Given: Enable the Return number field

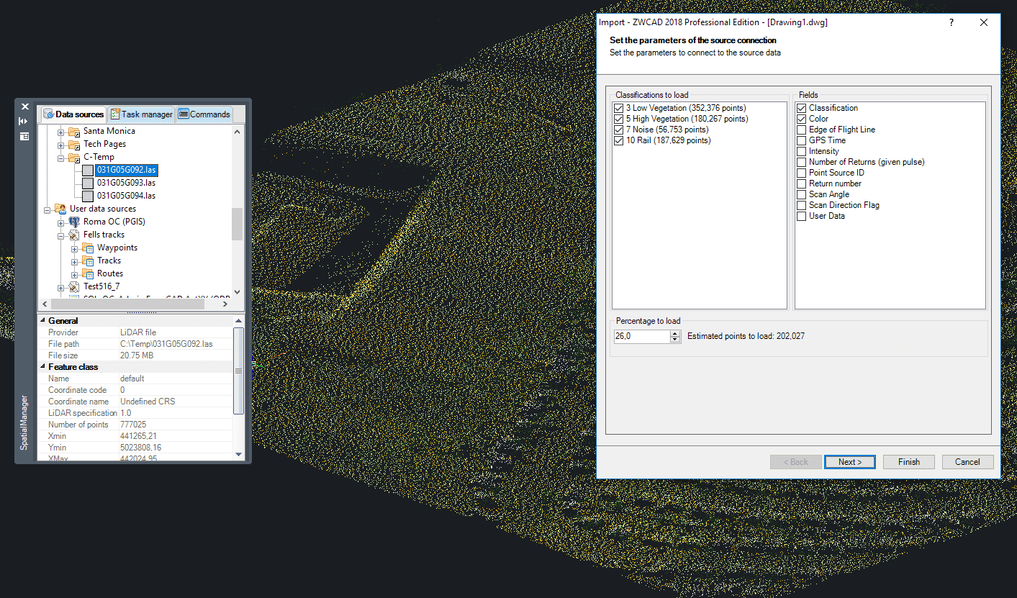Looking at the screenshot, I should pos(801,184).
